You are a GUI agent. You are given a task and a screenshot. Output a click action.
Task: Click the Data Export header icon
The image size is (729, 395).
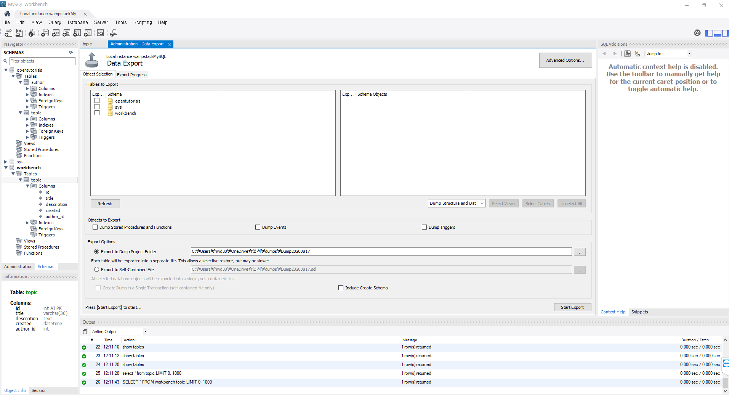(92, 60)
